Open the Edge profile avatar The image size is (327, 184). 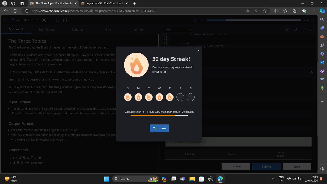pyautogui.click(x=5, y=4)
